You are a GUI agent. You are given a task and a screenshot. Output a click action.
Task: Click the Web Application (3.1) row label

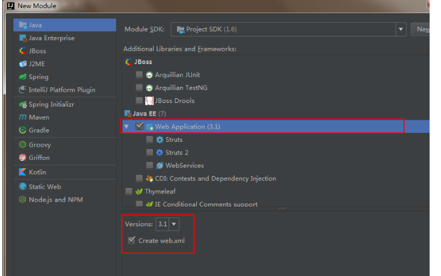[188, 127]
